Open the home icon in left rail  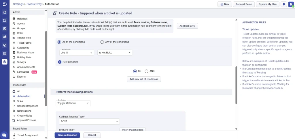[5, 12]
